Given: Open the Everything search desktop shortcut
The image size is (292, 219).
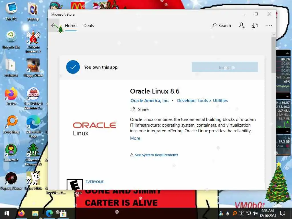Looking at the screenshot, I should pyautogui.click(x=11, y=124).
